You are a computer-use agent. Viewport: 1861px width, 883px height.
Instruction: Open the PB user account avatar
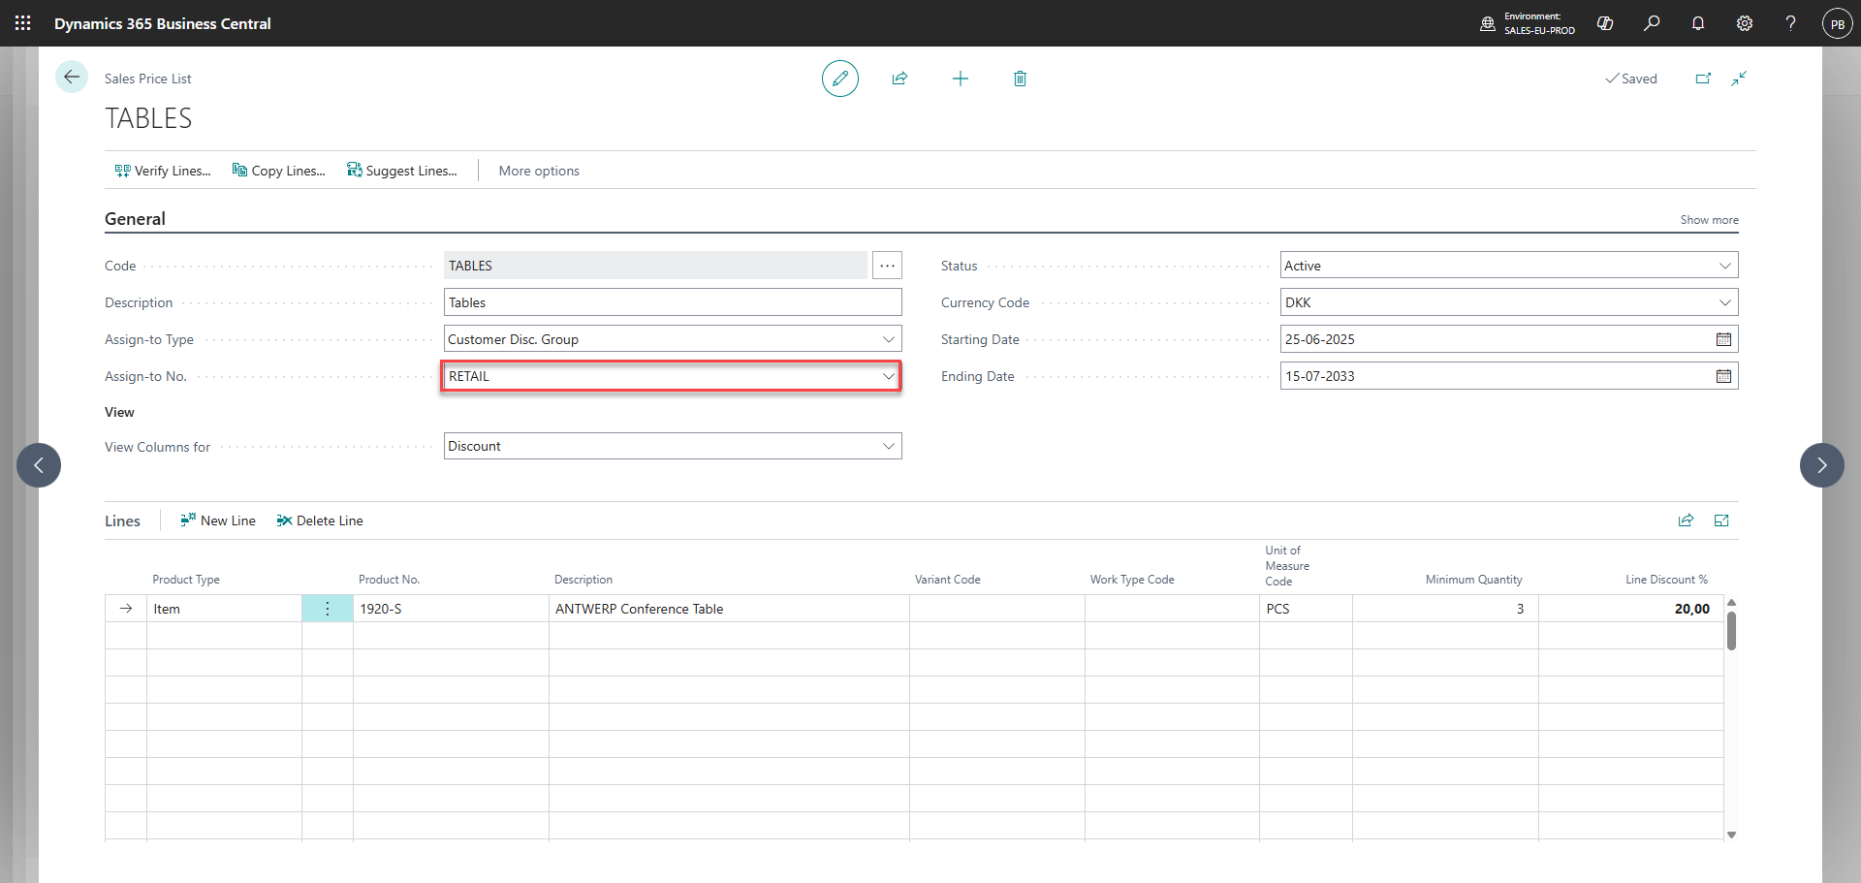click(x=1837, y=23)
